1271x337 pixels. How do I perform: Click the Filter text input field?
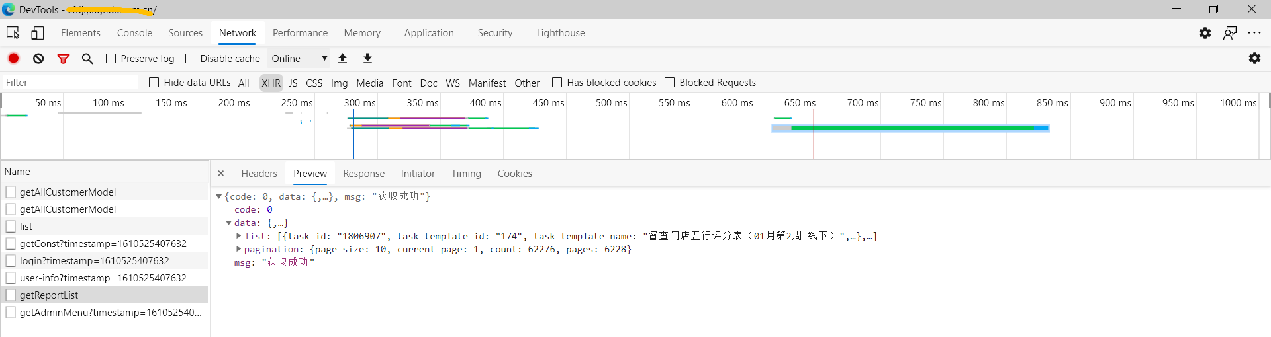(x=70, y=83)
